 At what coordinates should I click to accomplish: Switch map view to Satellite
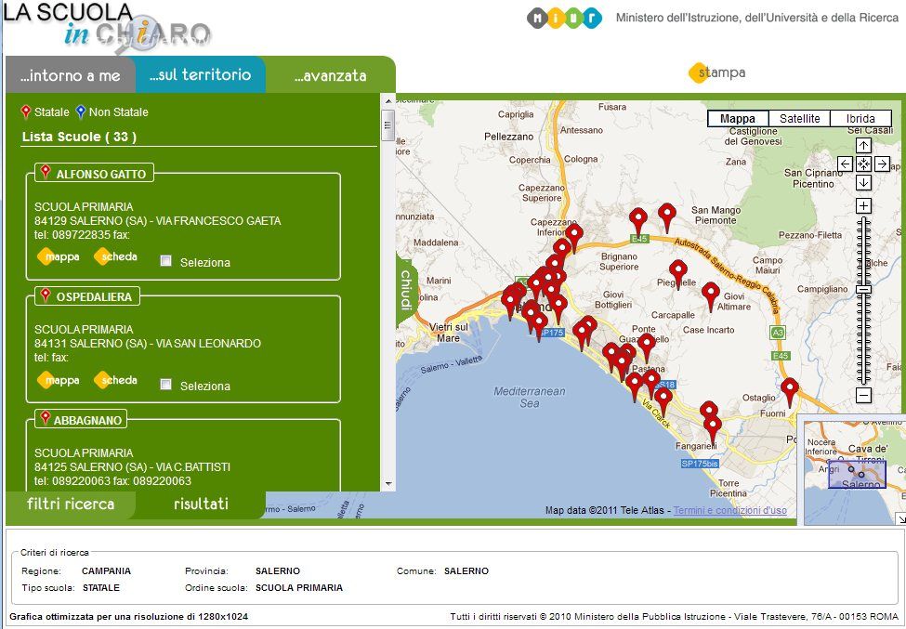tap(799, 119)
